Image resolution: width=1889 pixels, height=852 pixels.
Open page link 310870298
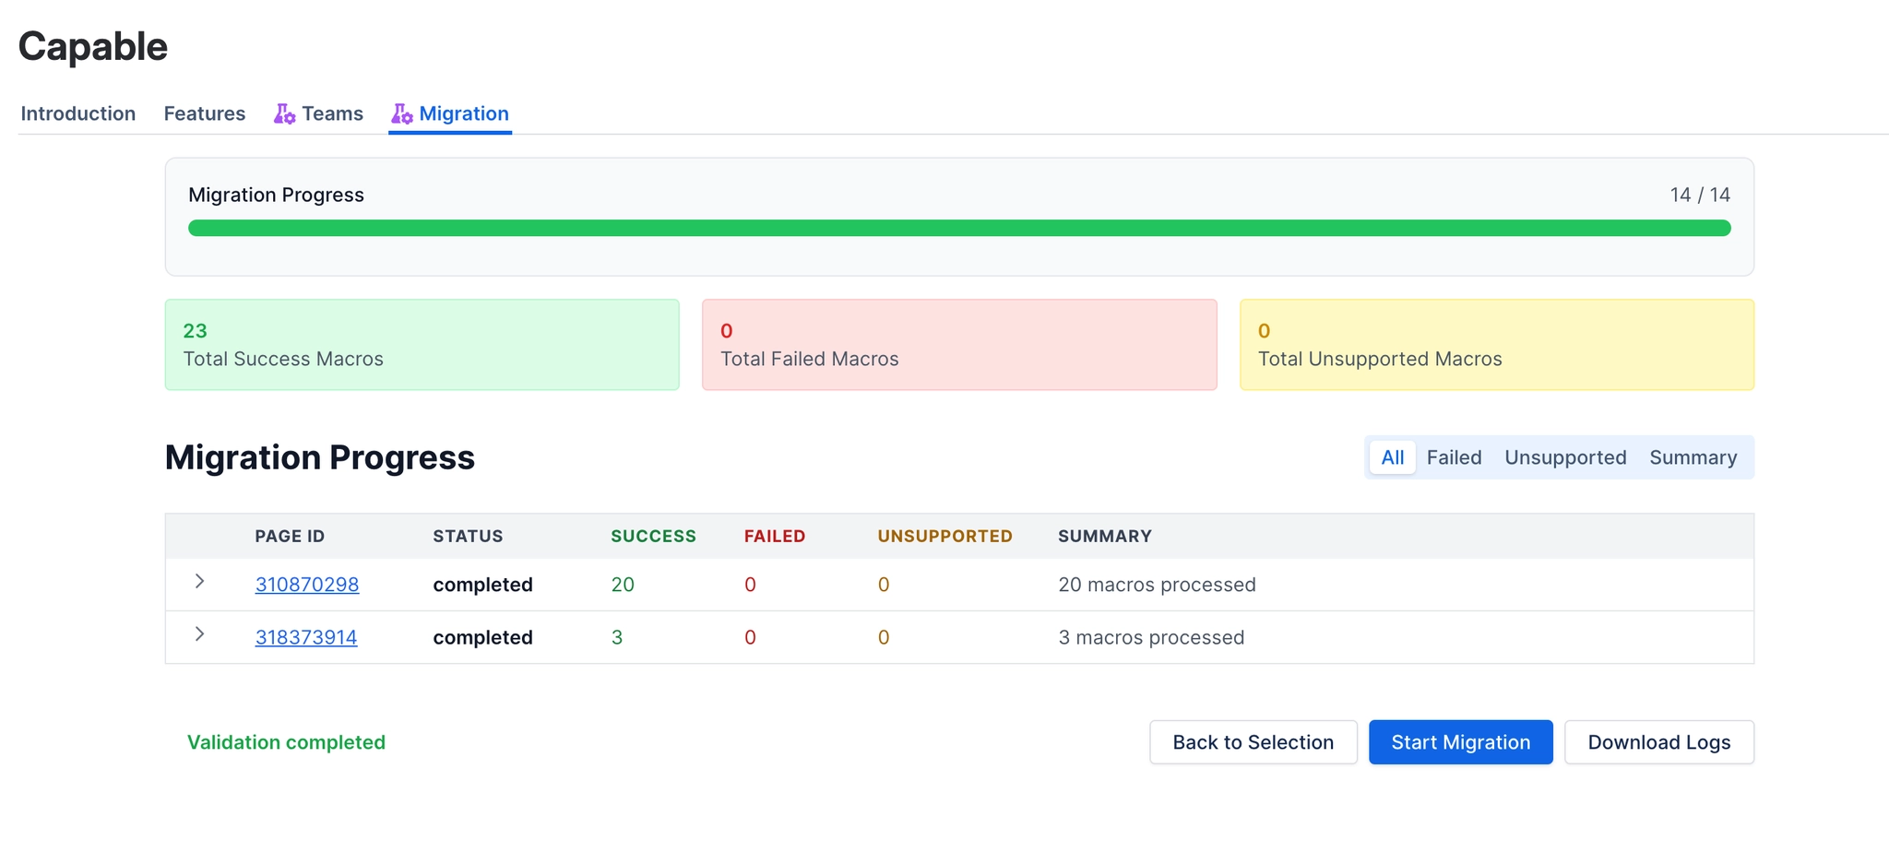pos(306,584)
